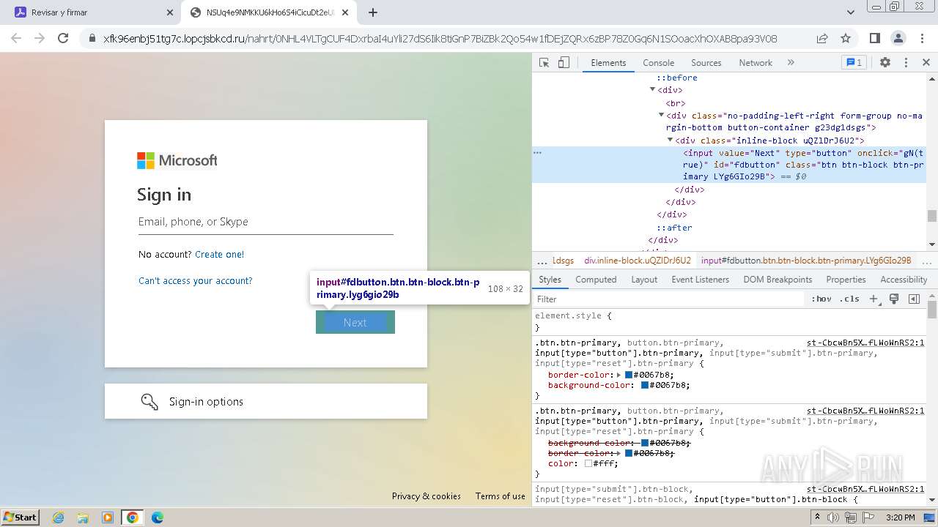The image size is (938, 527).
Task: Expand the first border-color shorthand triangle
Action: pyautogui.click(x=619, y=375)
